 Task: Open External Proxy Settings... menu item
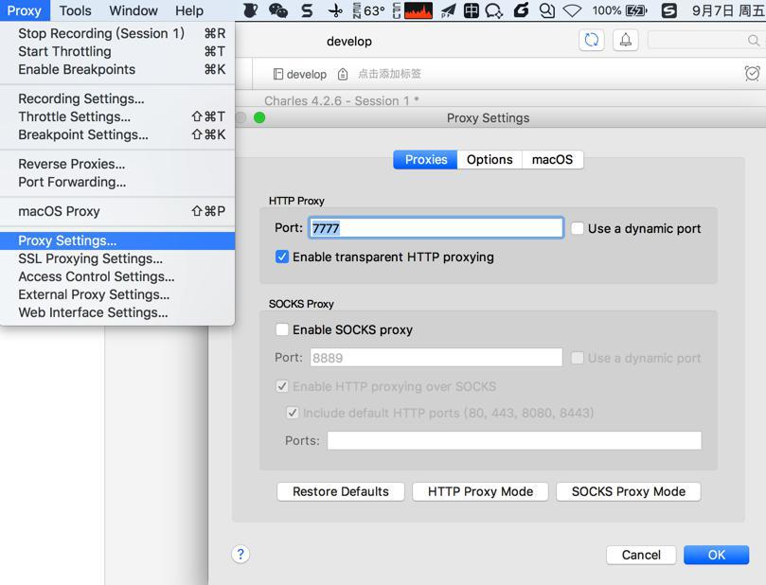tap(117, 295)
